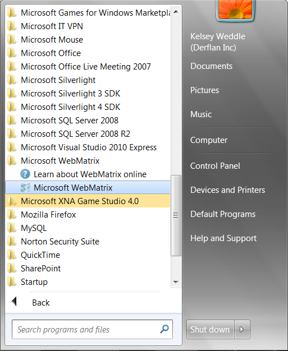Open Control Panel from the Start menu
Viewport: 288px width, 351px height.
tap(215, 166)
